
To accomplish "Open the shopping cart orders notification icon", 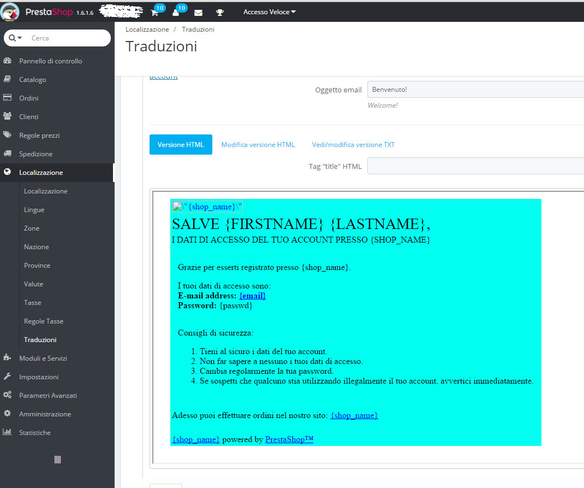I will [154, 13].
